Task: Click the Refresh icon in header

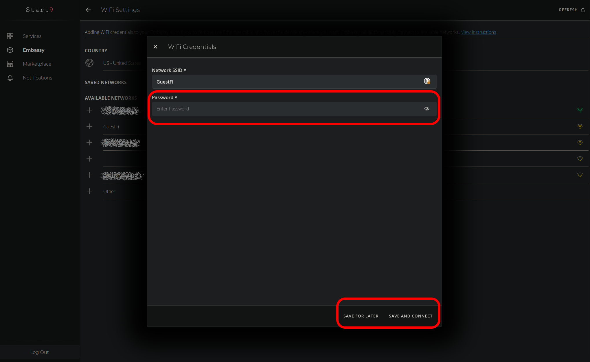Action: (583, 10)
